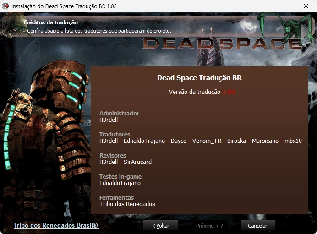
Task: Click translator name Biroska
Action: pos(236,141)
